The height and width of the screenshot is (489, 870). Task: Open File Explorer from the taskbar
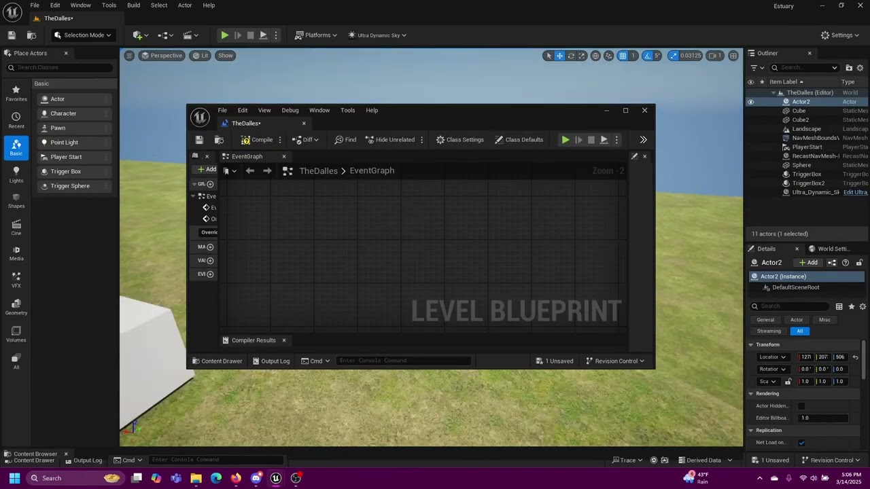tap(196, 478)
